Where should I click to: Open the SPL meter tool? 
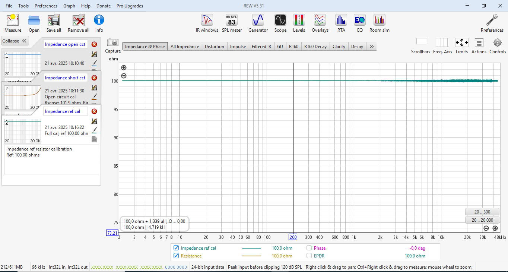tap(232, 20)
